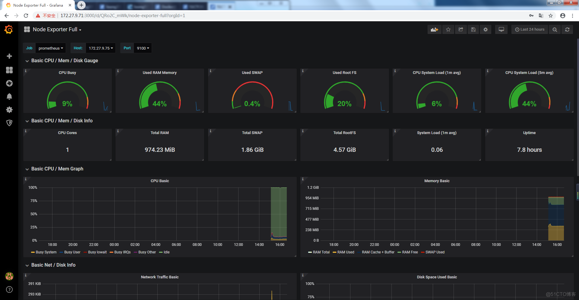Open the Memory Basic panel title menu
This screenshot has width=579, height=300.
click(437, 181)
